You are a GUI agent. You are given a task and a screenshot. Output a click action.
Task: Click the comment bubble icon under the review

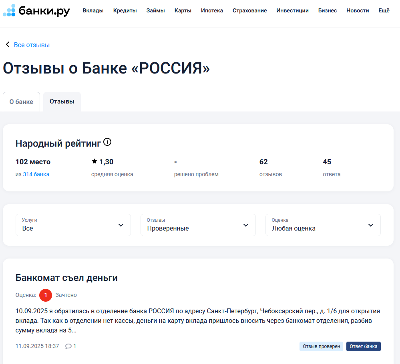[x=68, y=346]
